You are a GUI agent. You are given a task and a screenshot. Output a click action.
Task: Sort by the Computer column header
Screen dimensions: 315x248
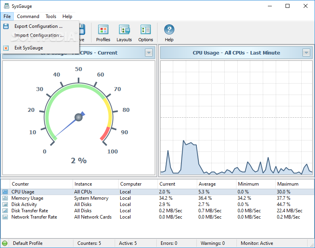tap(138, 184)
